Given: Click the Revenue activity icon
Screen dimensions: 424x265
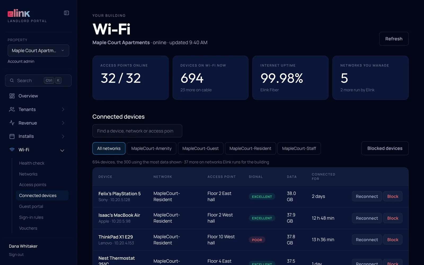Looking at the screenshot, I should [12, 123].
